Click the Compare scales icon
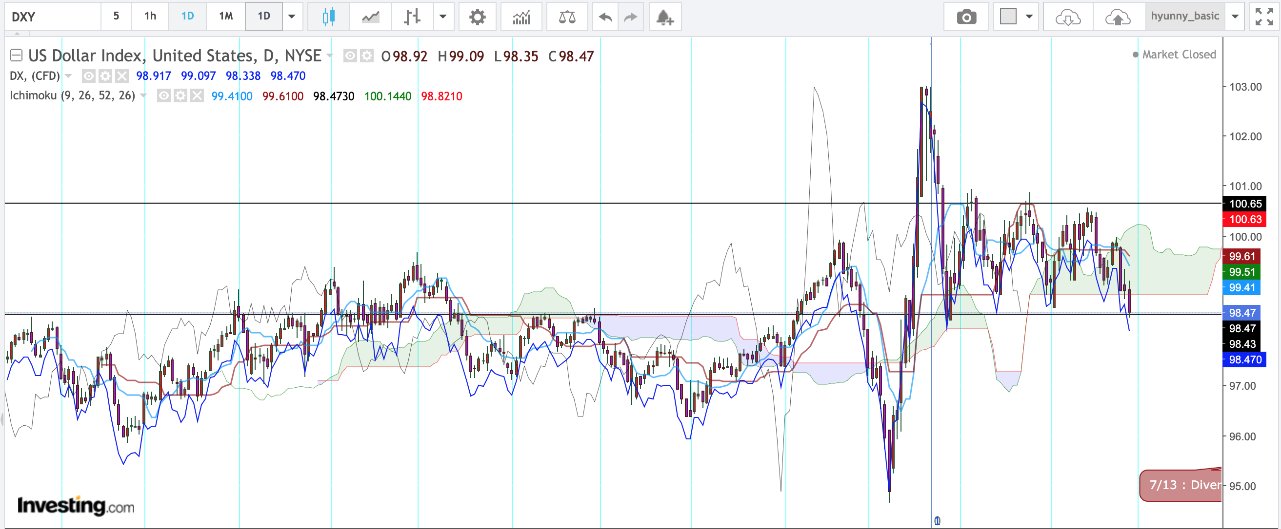Screen dimensions: 1281x529 (x=567, y=17)
